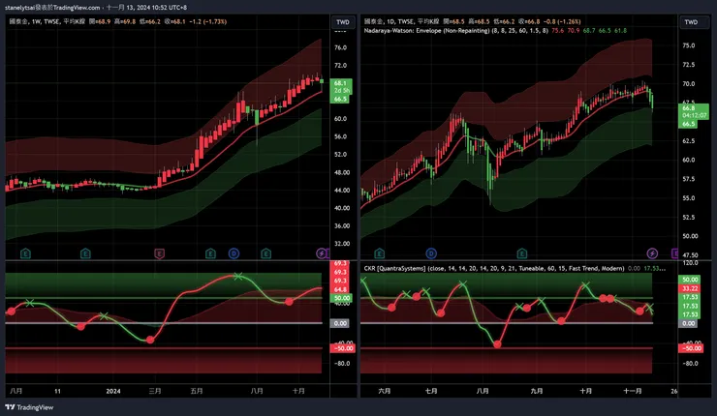Screen dimensions: 717x416
Task: Click the 五月 label on weekly time axis
Action: [197, 392]
